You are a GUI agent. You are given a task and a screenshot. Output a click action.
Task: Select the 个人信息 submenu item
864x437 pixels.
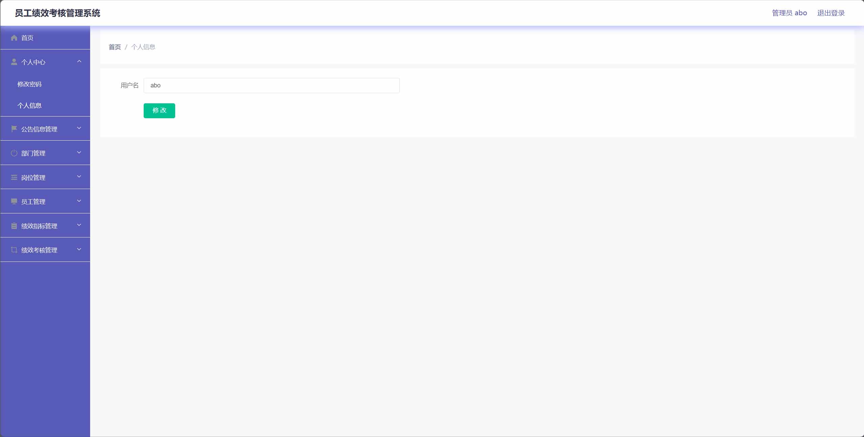[29, 105]
